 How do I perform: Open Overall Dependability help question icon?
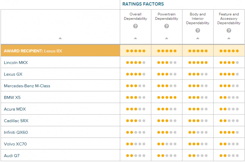click(135, 26)
